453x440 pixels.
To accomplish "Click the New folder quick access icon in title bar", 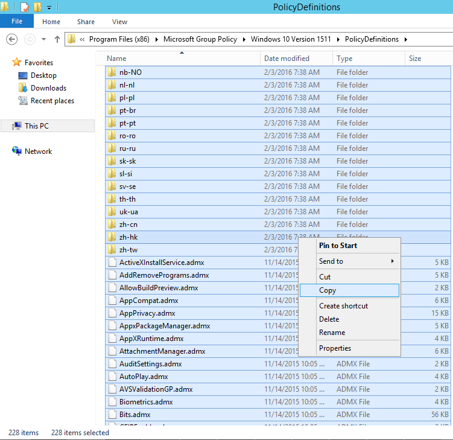I will 37,7.
